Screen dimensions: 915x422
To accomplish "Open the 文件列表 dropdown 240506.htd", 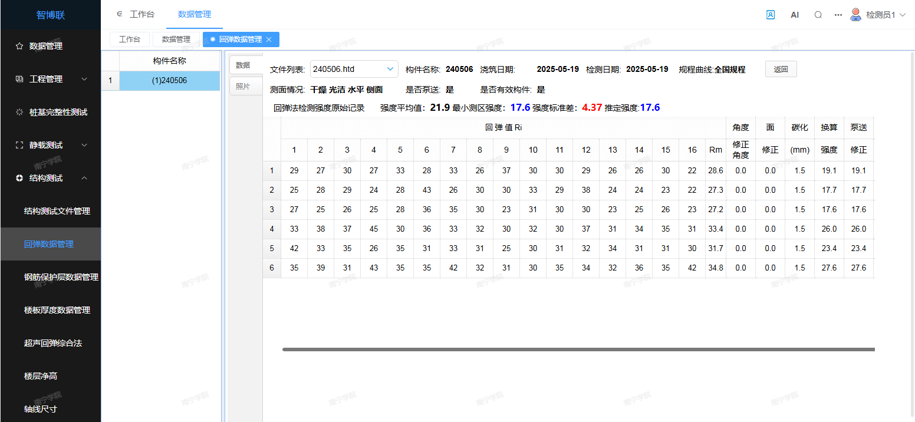I will coord(354,69).
